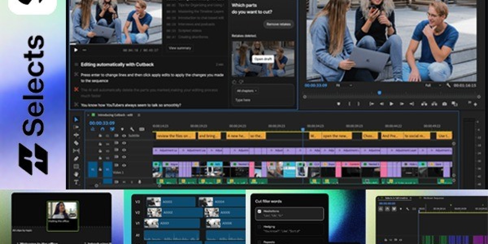The width and height of the screenshot is (488, 244).
Task: Click thumbs up under Open draft thumbnail
Action: pyautogui.click(x=234, y=82)
